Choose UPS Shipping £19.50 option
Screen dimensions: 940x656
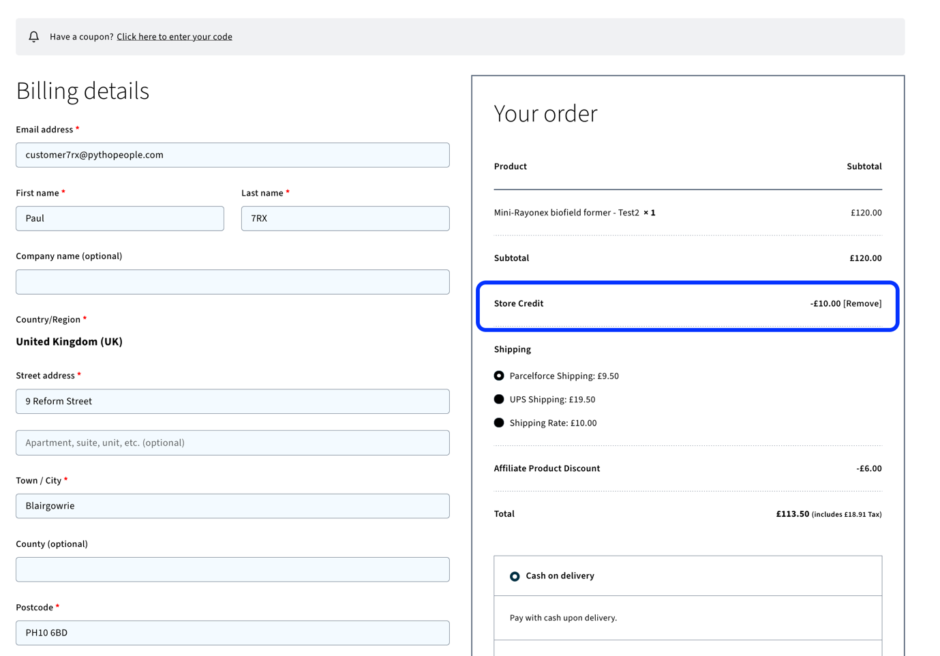pyautogui.click(x=499, y=400)
